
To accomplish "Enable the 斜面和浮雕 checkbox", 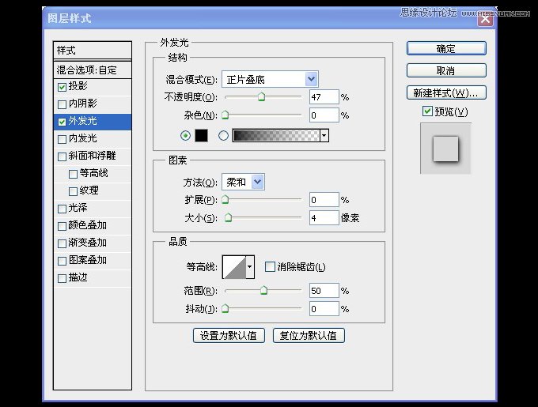I will [x=62, y=156].
